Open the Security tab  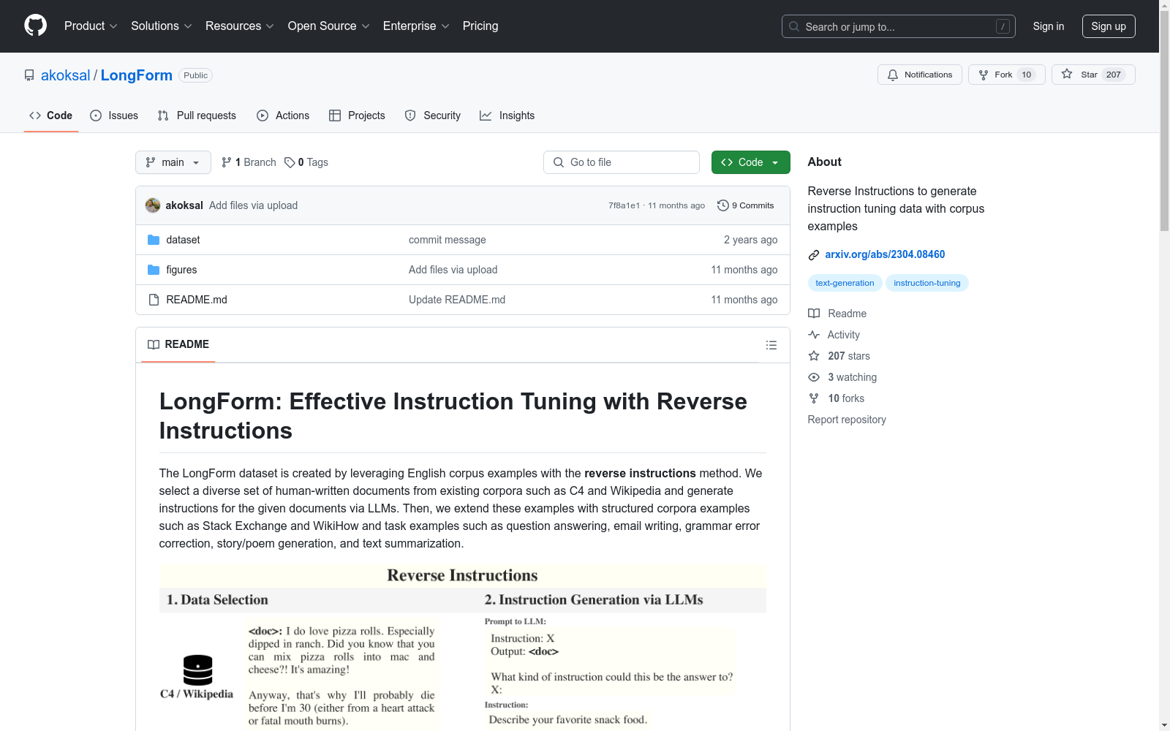(x=433, y=115)
